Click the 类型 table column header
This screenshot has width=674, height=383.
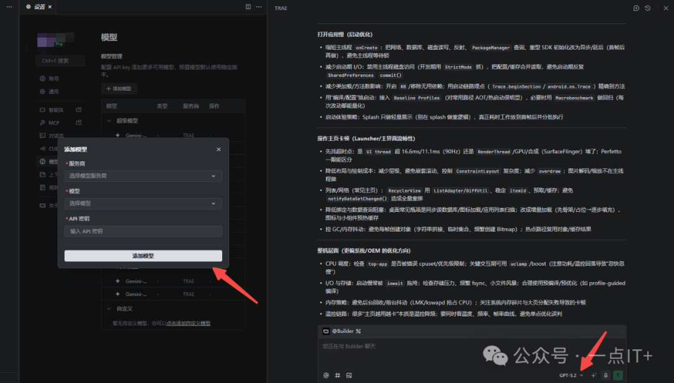coord(162,106)
